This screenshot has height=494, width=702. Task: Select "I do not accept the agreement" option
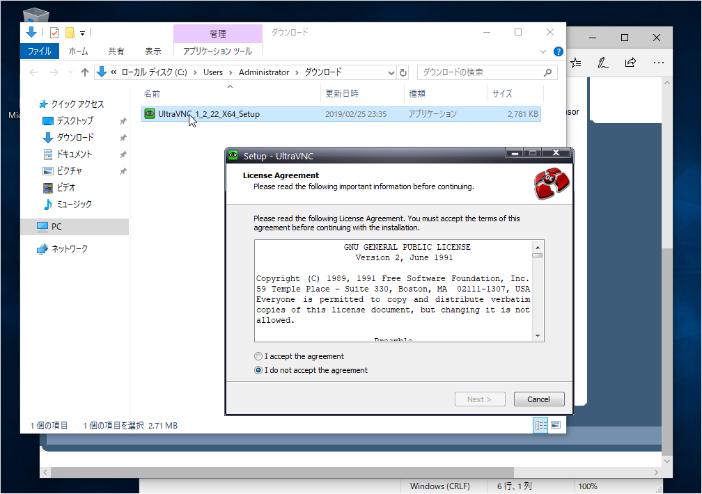[x=259, y=370]
